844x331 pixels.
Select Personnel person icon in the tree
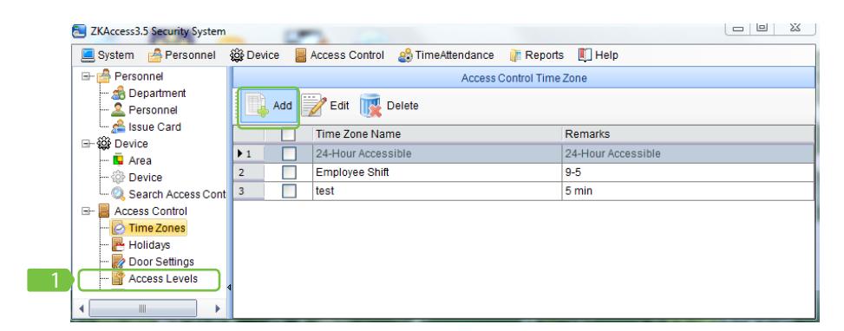tap(119, 110)
